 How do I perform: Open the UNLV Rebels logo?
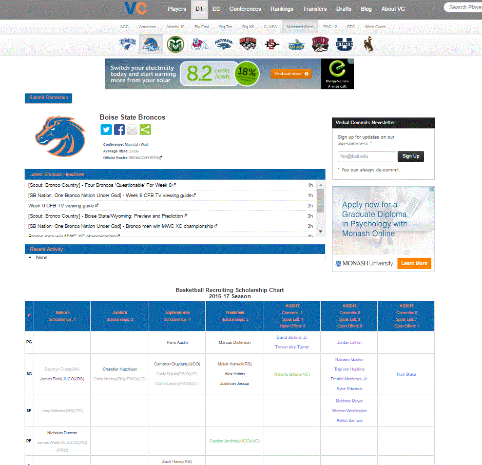tap(320, 44)
